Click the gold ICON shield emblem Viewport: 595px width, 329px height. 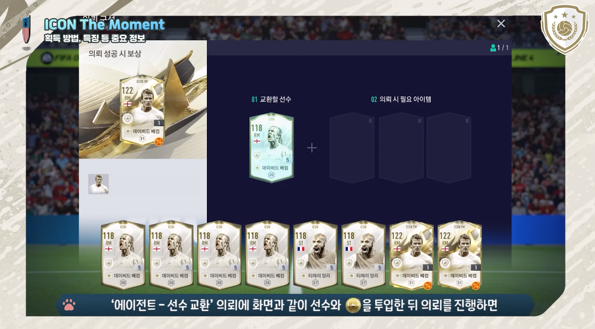pos(565,28)
